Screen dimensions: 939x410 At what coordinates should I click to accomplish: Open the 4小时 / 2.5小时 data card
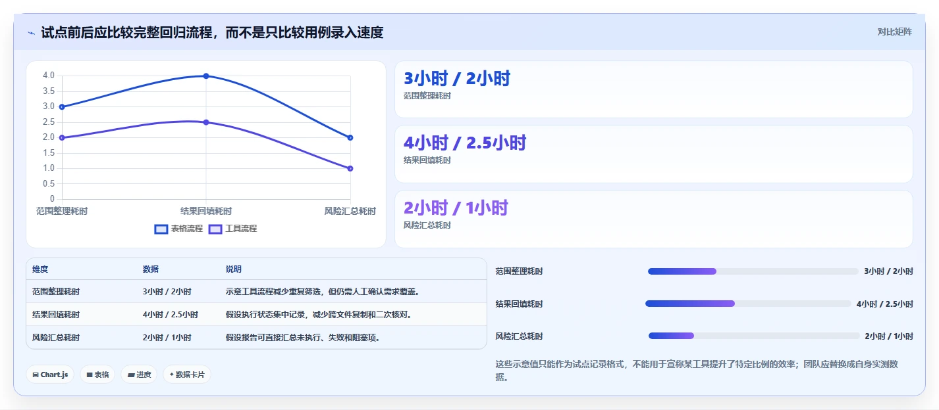653,154
